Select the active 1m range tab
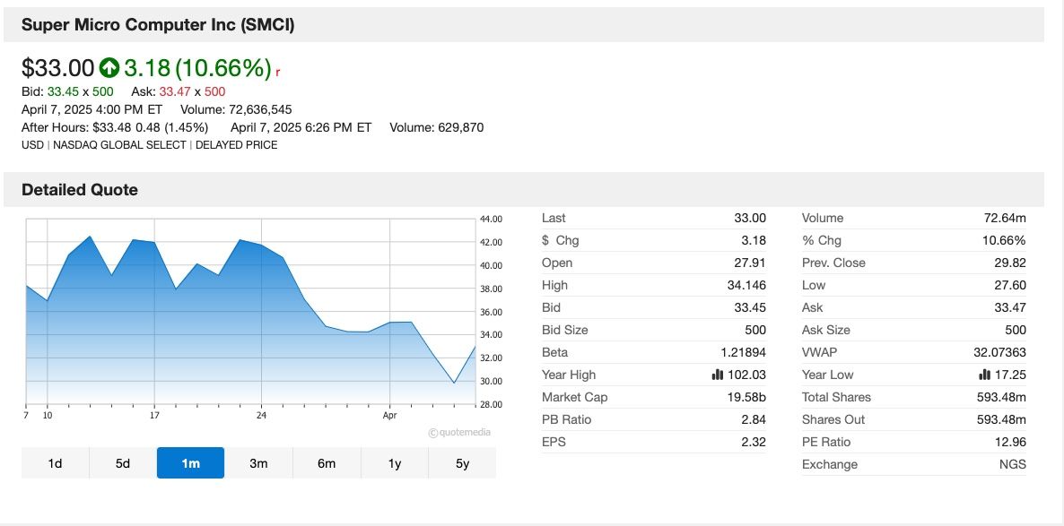Image resolution: width=1064 pixels, height=526 pixels. click(x=190, y=463)
